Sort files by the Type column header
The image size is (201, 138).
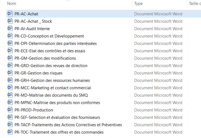click(139, 4)
